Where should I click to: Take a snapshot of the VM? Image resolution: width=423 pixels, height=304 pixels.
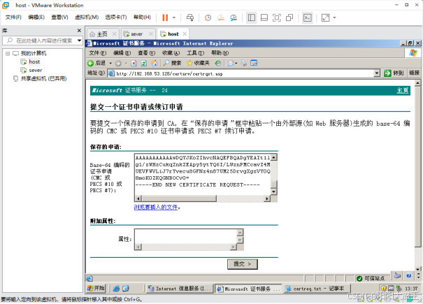coord(208,17)
